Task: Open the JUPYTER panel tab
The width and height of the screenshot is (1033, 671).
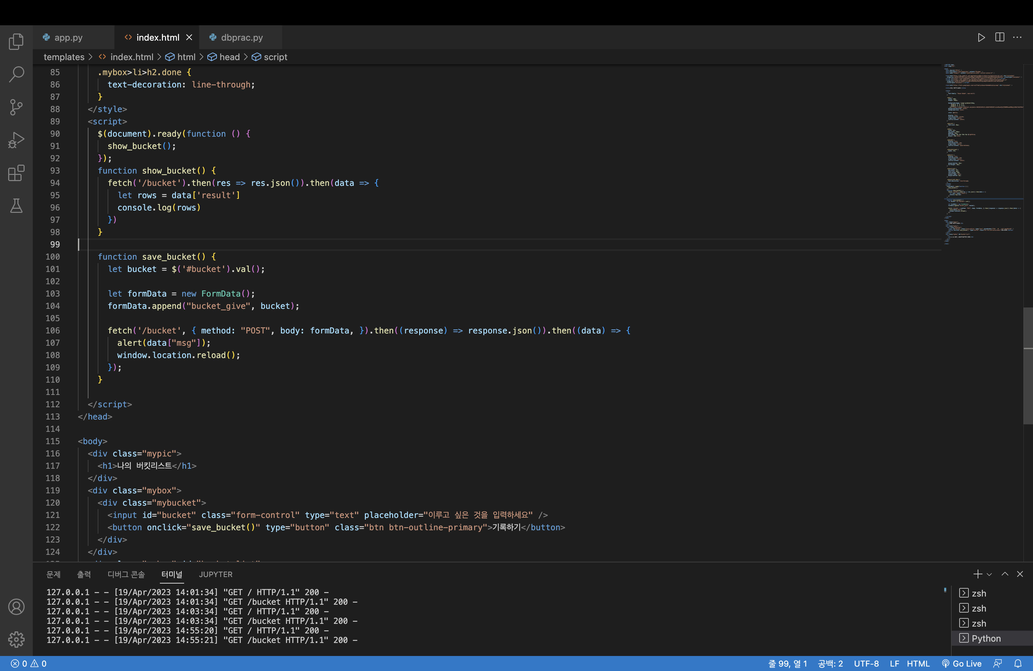Action: (x=216, y=574)
